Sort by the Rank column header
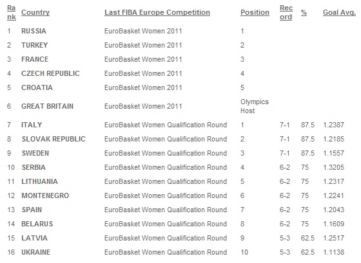Screen dimensions: 361x263 tap(12, 12)
